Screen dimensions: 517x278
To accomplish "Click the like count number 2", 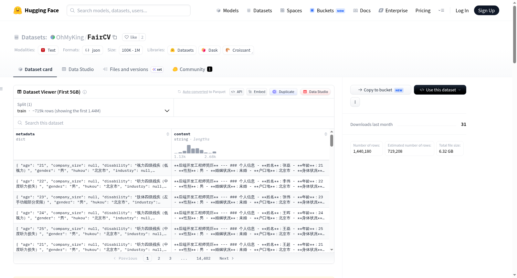I will pyautogui.click(x=142, y=37).
